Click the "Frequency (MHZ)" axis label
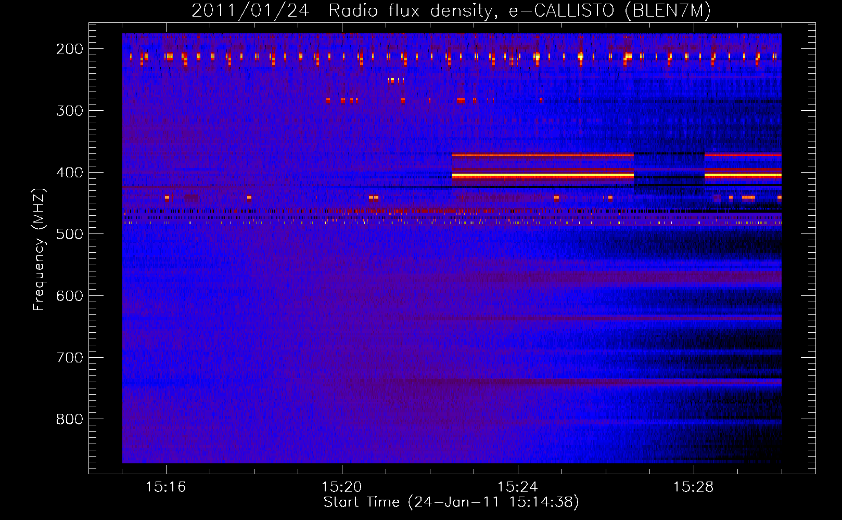Screen dimensions: 842x520 click(x=39, y=249)
